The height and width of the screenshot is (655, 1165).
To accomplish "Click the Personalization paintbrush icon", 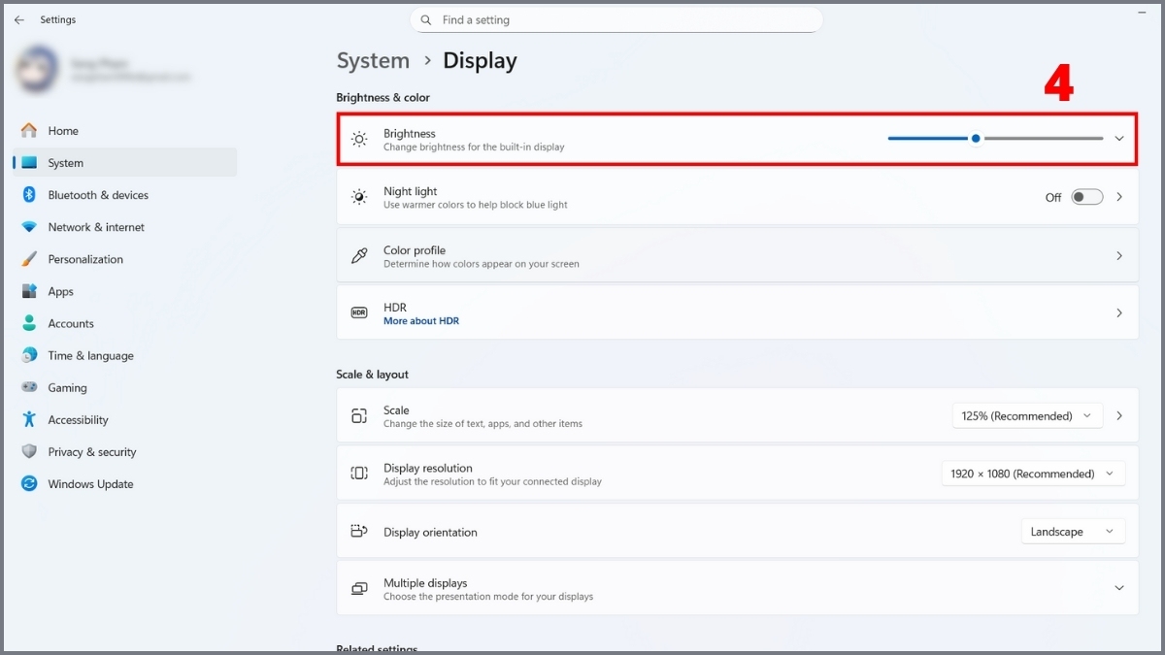I will 29,259.
